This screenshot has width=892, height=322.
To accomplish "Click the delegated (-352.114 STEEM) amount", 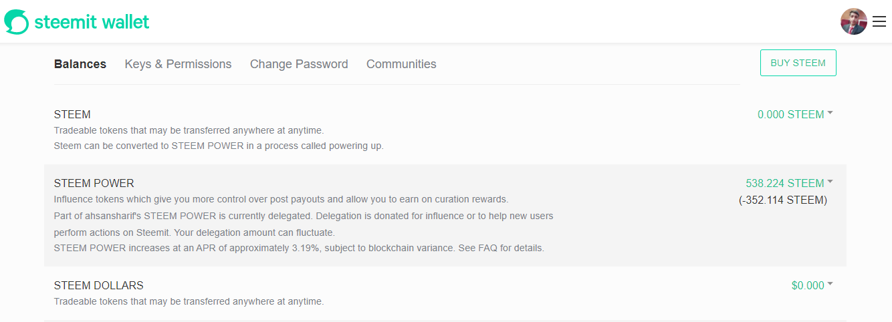I will click(783, 200).
